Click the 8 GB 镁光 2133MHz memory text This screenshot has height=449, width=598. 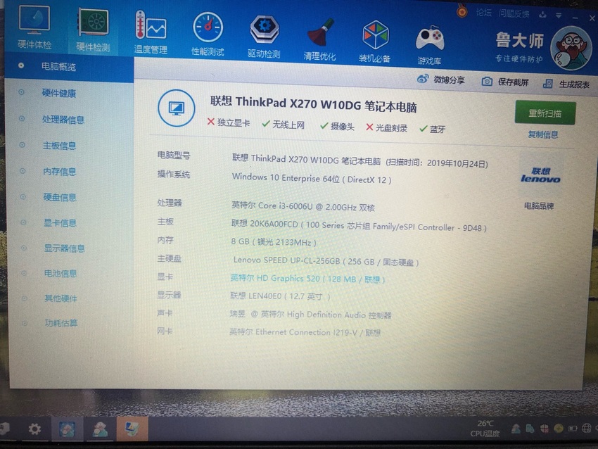tap(274, 242)
